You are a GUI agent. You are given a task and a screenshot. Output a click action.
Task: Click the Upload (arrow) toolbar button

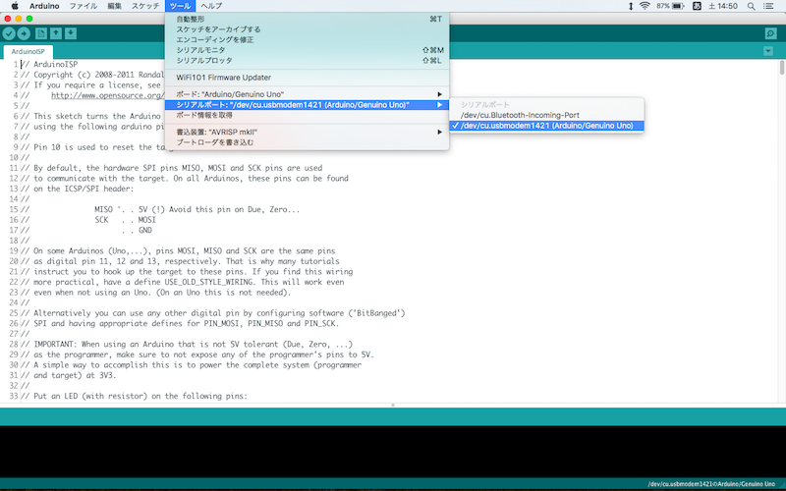tap(24, 33)
